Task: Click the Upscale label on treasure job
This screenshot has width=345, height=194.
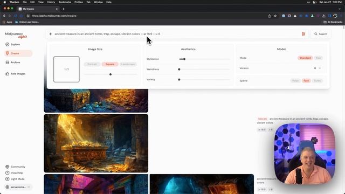Action: coord(263,119)
